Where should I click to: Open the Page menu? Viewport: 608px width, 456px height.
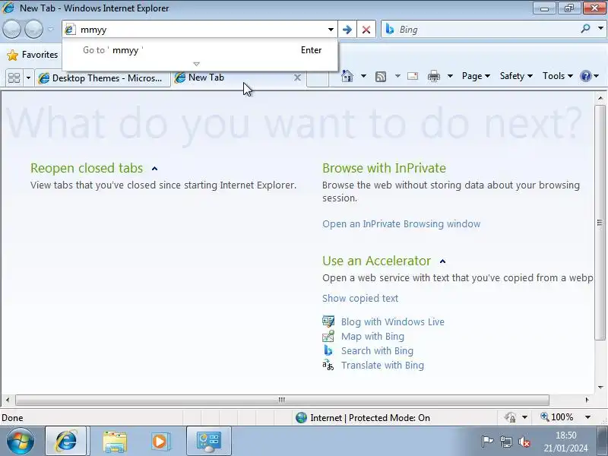476,76
